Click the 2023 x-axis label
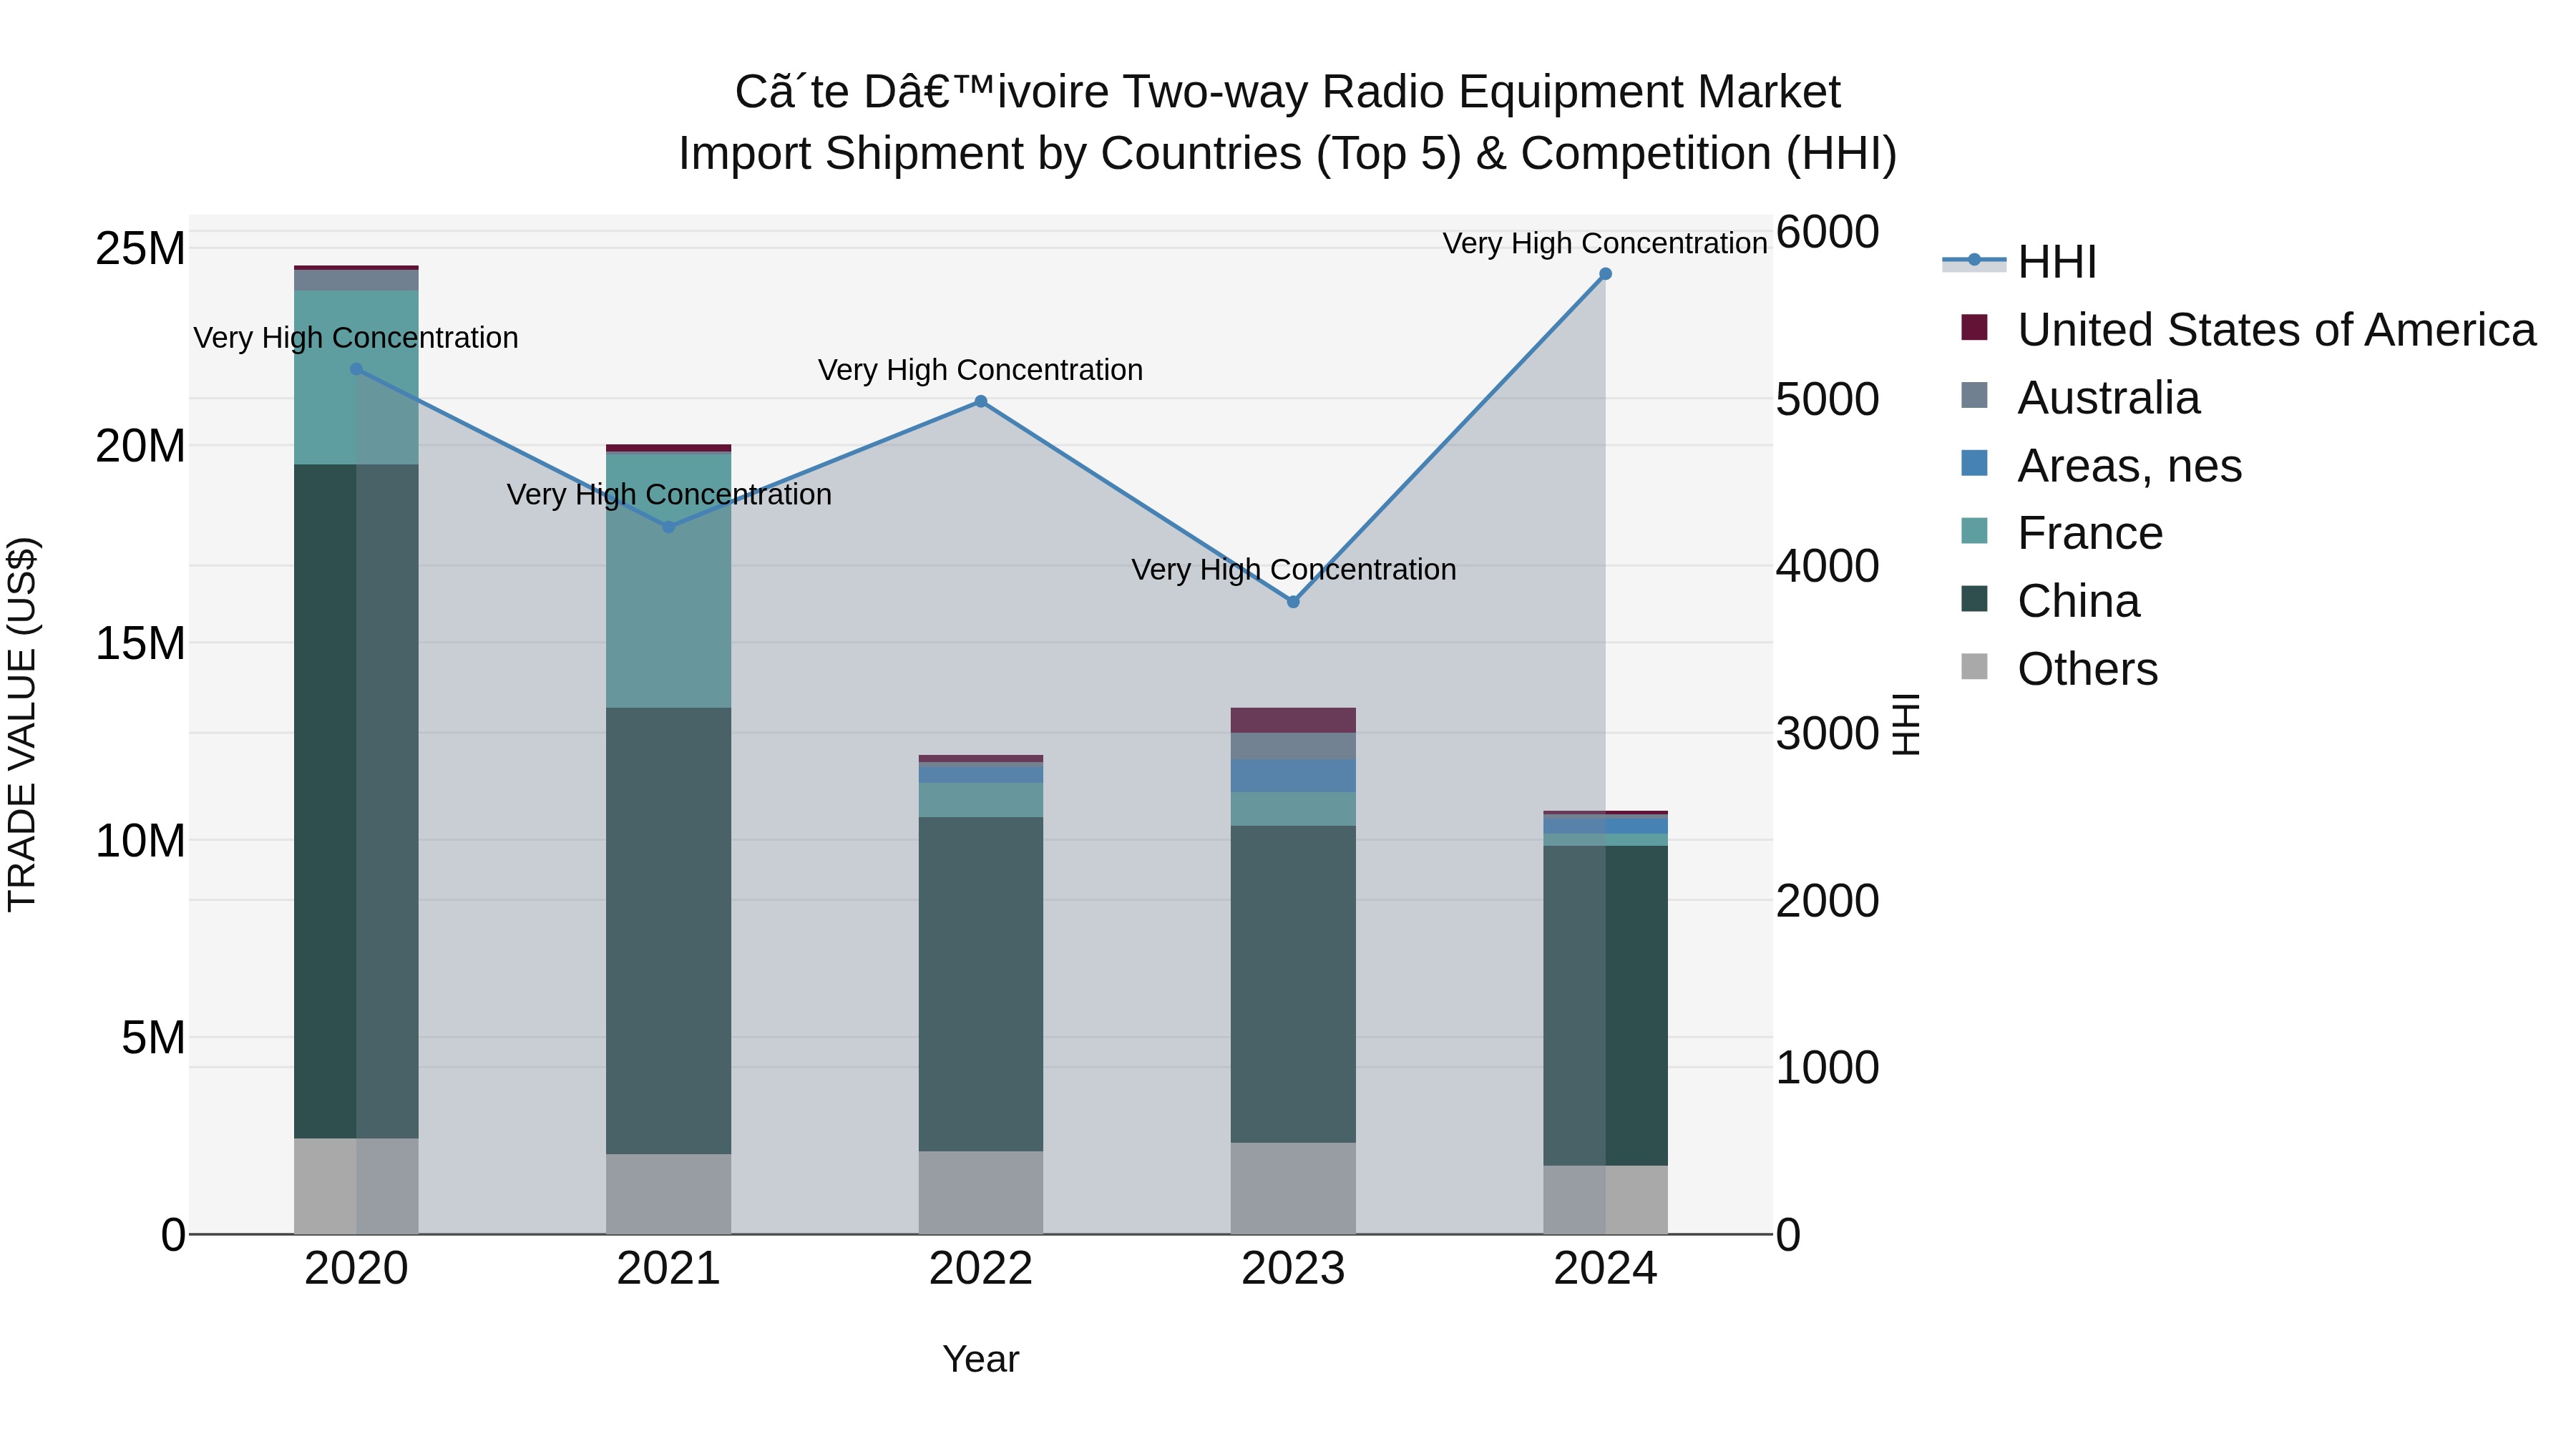The image size is (2576, 1449). click(x=1293, y=1269)
